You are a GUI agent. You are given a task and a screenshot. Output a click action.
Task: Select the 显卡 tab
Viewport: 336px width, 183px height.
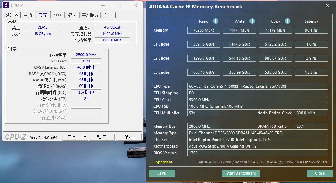[72, 15]
